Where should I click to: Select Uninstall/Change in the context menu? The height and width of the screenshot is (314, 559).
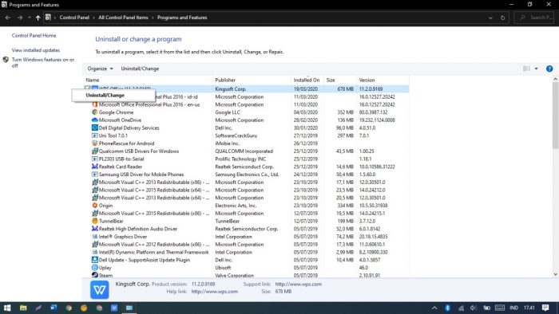tap(113, 96)
